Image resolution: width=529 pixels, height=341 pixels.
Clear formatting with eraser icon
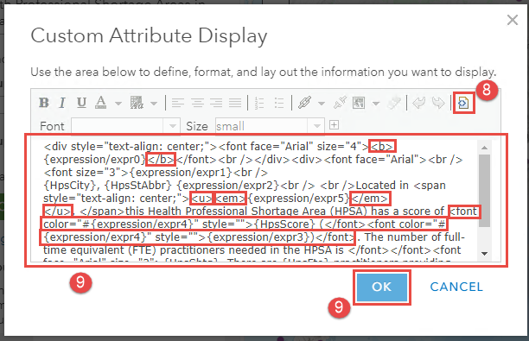(x=394, y=103)
